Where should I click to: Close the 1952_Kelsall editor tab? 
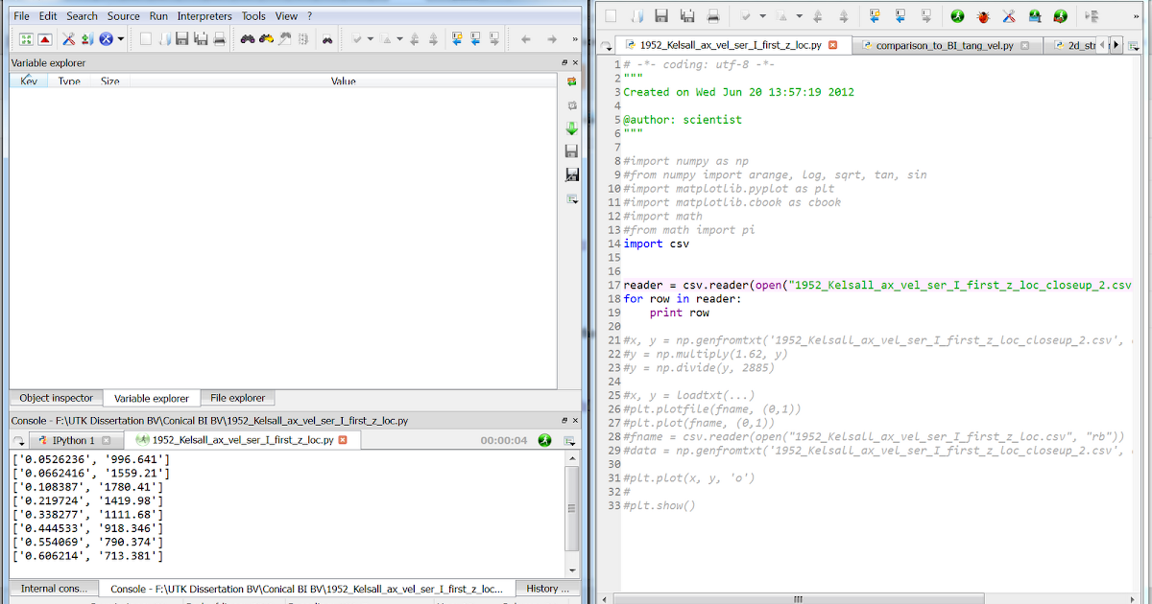point(832,45)
